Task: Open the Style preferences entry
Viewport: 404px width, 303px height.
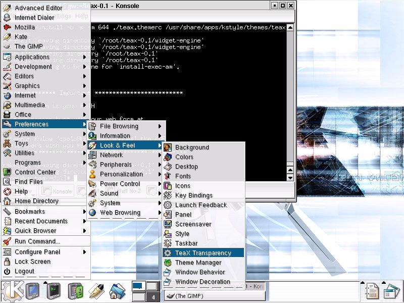Action: click(204, 234)
